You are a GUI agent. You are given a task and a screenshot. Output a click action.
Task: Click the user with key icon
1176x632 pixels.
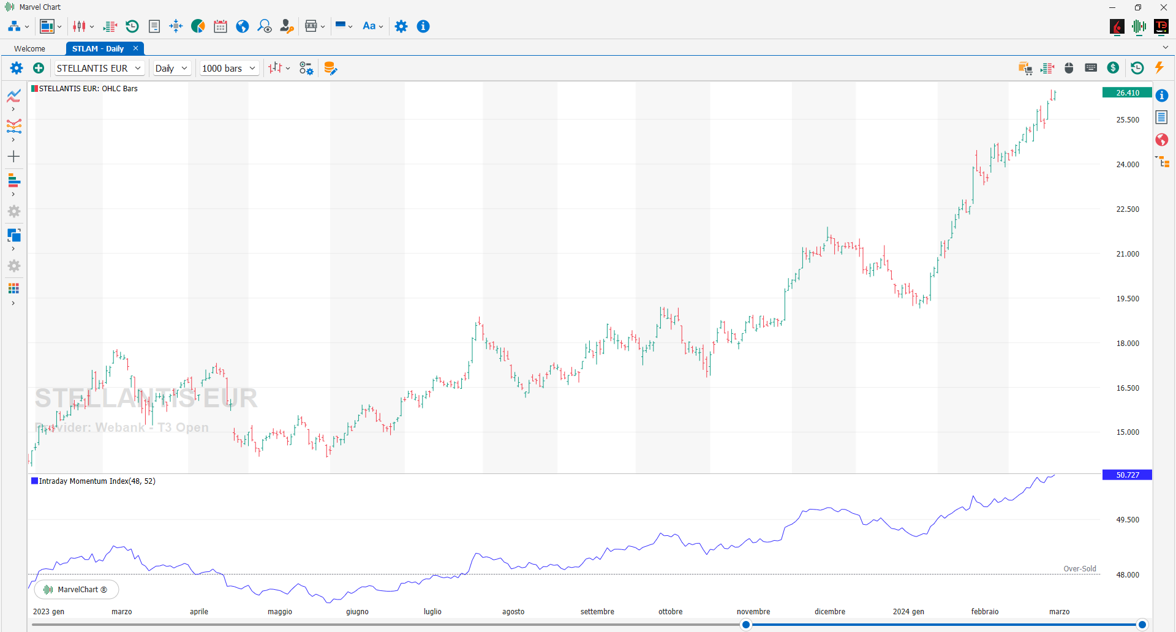(287, 26)
